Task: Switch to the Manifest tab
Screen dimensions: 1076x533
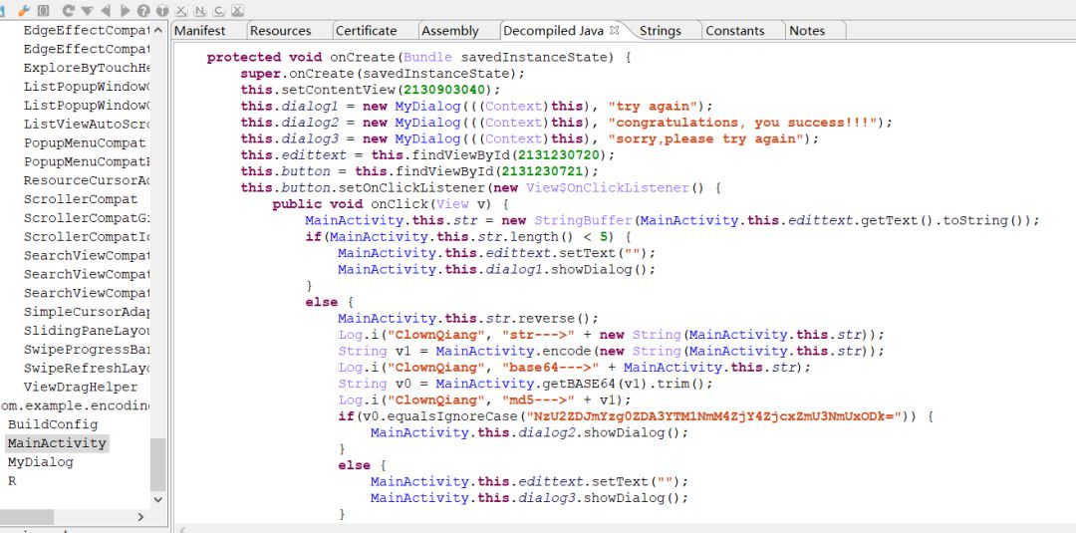Action: coord(199,30)
